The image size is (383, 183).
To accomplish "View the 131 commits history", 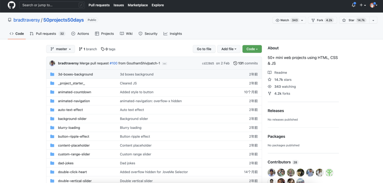I will click(x=245, y=63).
